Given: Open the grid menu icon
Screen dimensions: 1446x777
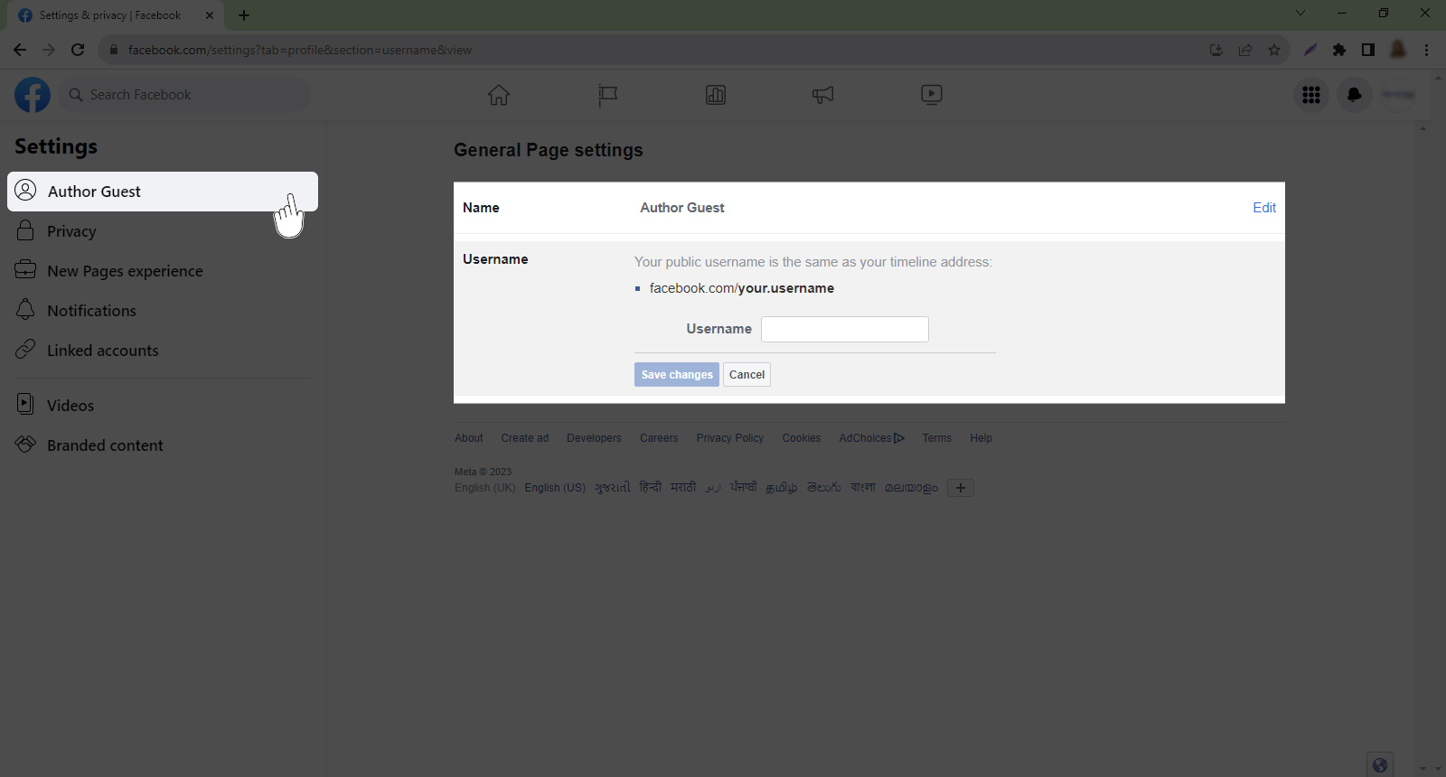Looking at the screenshot, I should 1311,95.
